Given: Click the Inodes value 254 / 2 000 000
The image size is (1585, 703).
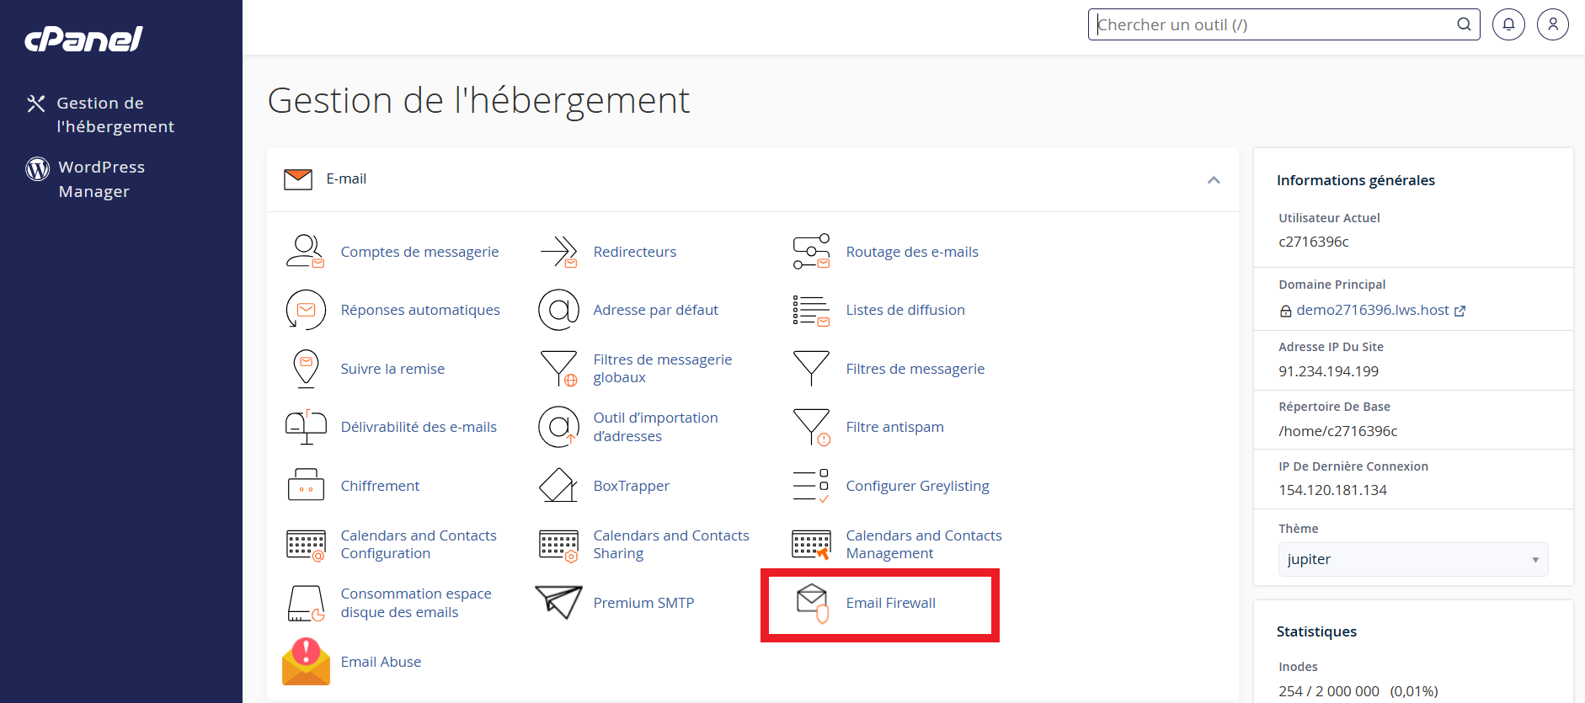Looking at the screenshot, I should coord(1328,691).
